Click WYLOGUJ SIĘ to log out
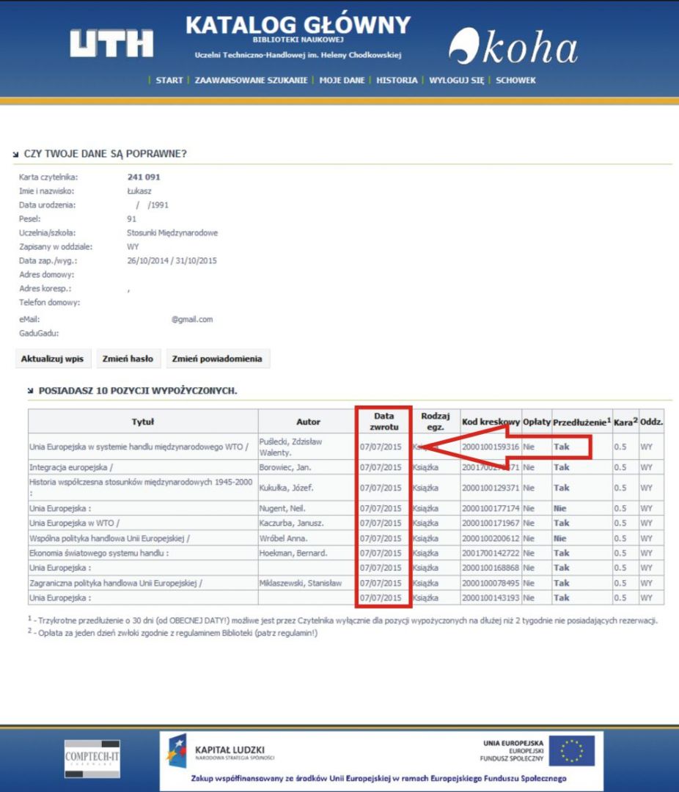The width and height of the screenshot is (679, 792). [x=457, y=81]
